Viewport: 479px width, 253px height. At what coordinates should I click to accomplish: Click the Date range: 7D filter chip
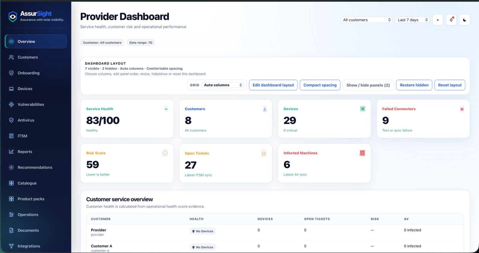coord(141,43)
